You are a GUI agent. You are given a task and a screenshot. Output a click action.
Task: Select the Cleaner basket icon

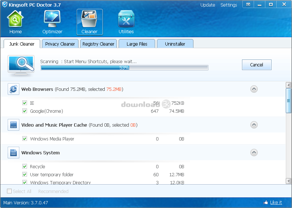click(89, 22)
